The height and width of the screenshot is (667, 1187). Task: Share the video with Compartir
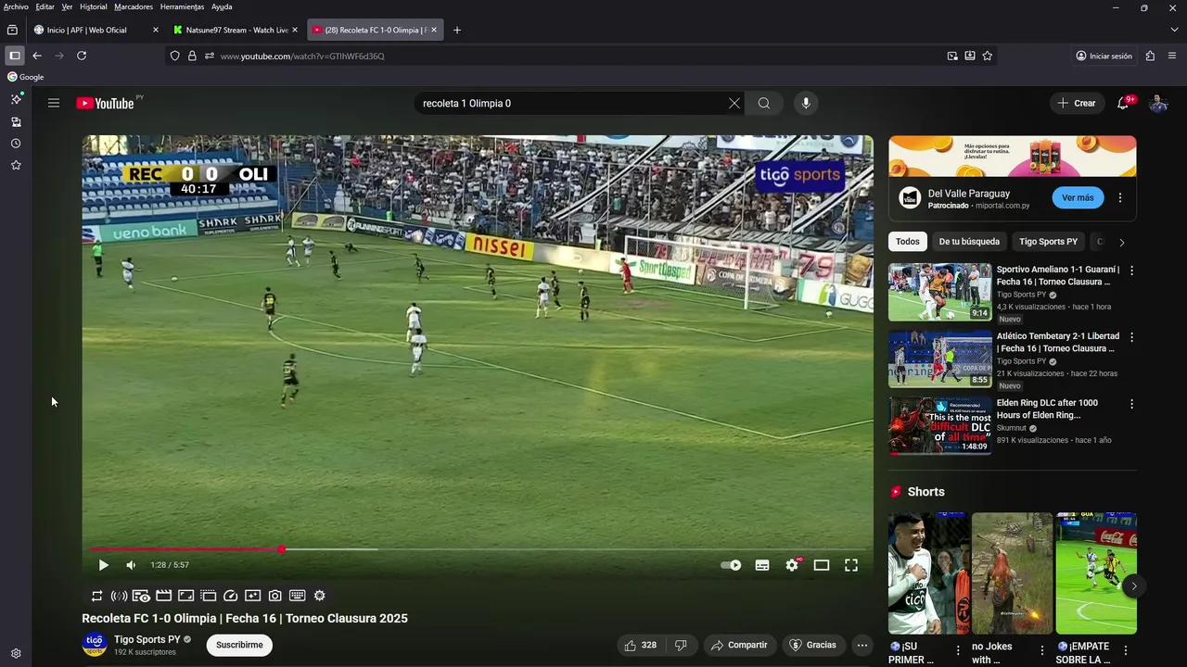pyautogui.click(x=738, y=645)
